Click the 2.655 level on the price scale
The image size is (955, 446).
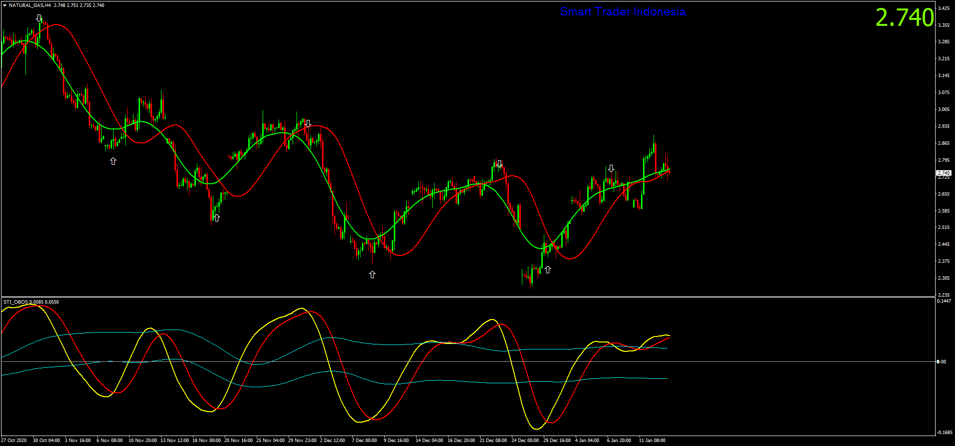click(943, 194)
